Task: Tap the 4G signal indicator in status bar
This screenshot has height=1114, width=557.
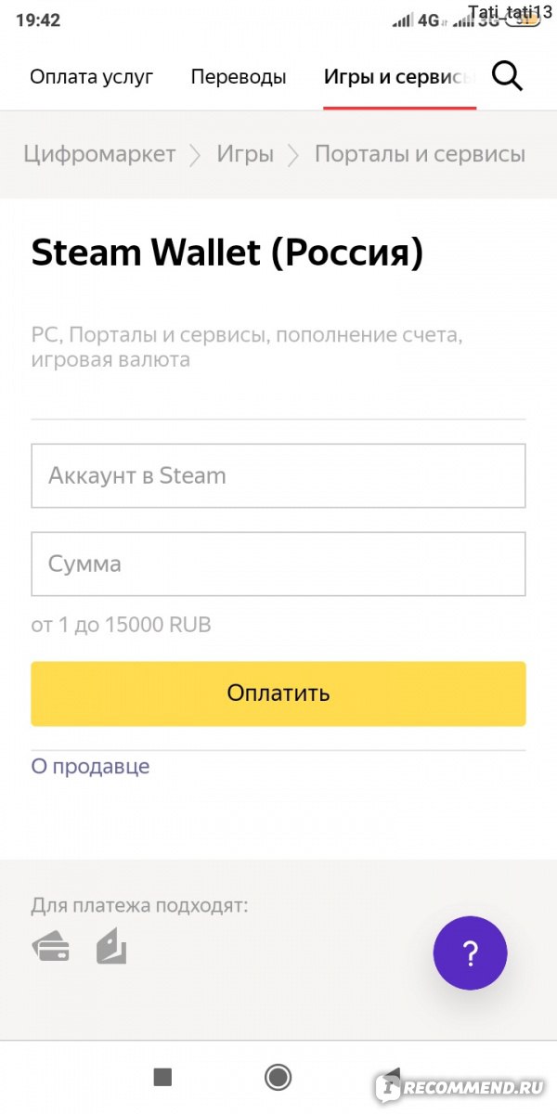Action: (428, 19)
